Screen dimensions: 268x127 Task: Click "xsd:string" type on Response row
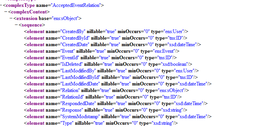pyautogui.click(x=172, y=110)
